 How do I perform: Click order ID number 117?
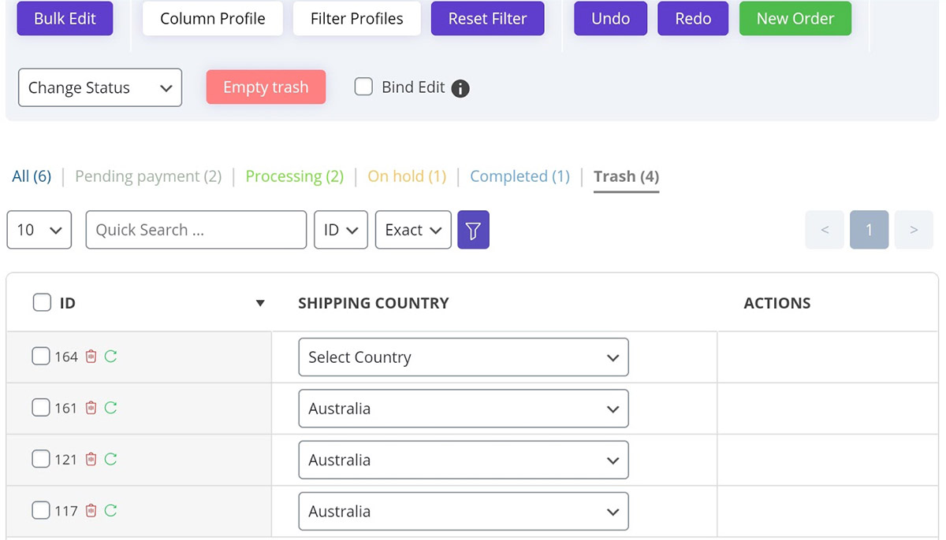point(66,511)
